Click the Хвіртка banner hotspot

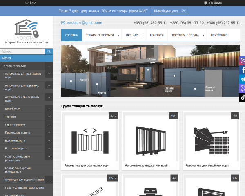click(97, 84)
